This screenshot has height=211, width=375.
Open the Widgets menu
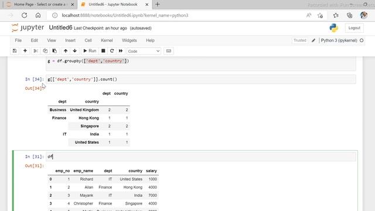click(x=129, y=40)
